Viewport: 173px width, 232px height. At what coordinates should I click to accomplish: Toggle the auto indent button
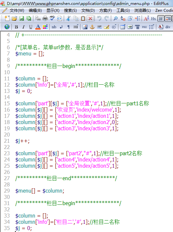[x=168, y=18]
